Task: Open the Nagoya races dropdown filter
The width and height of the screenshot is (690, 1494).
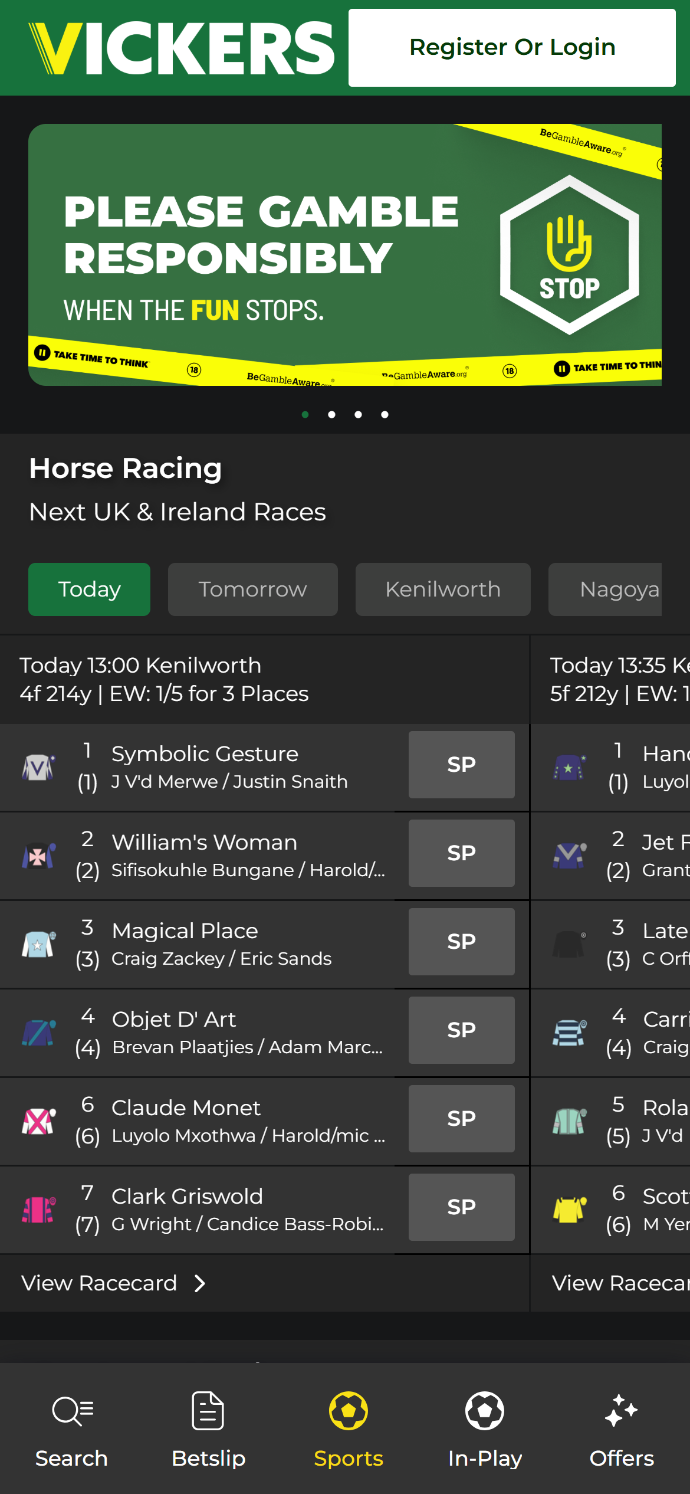Action: click(x=618, y=589)
